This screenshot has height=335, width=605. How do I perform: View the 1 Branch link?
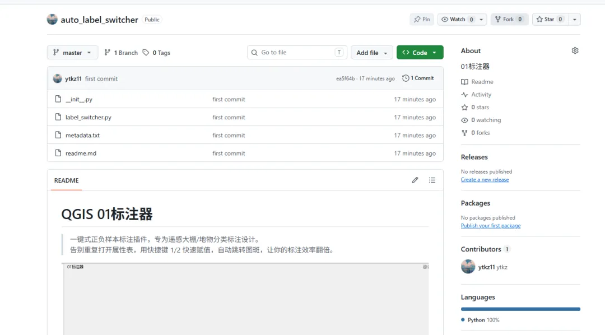coord(121,53)
